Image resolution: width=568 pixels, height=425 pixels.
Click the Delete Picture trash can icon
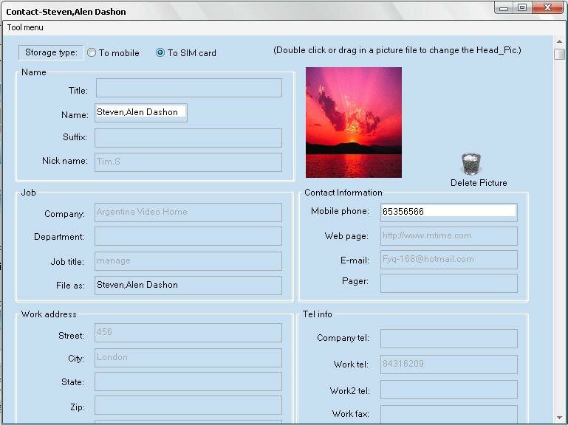471,164
